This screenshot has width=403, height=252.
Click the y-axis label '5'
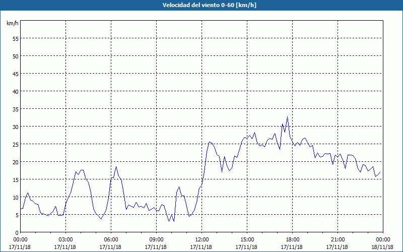pyautogui.click(x=17, y=215)
